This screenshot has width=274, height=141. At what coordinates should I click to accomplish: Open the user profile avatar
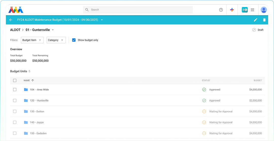(264, 10)
